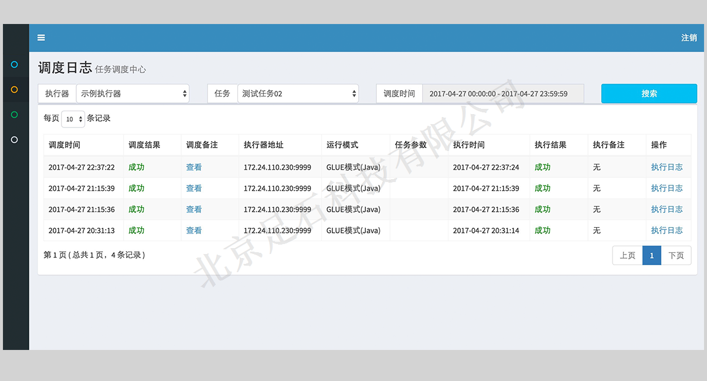Change the records per page selector

click(73, 119)
